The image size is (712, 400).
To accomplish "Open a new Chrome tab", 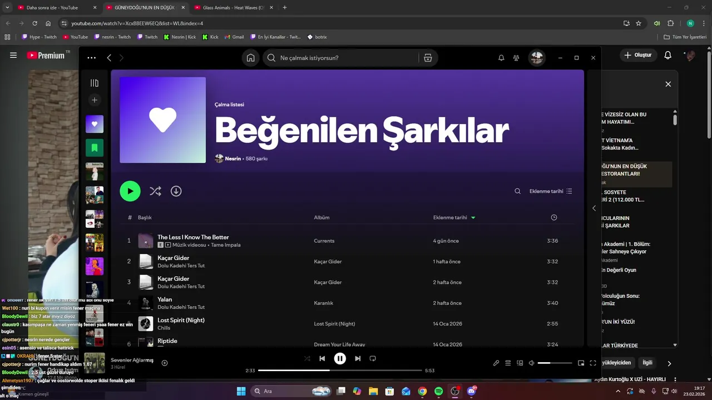I will pyautogui.click(x=285, y=8).
